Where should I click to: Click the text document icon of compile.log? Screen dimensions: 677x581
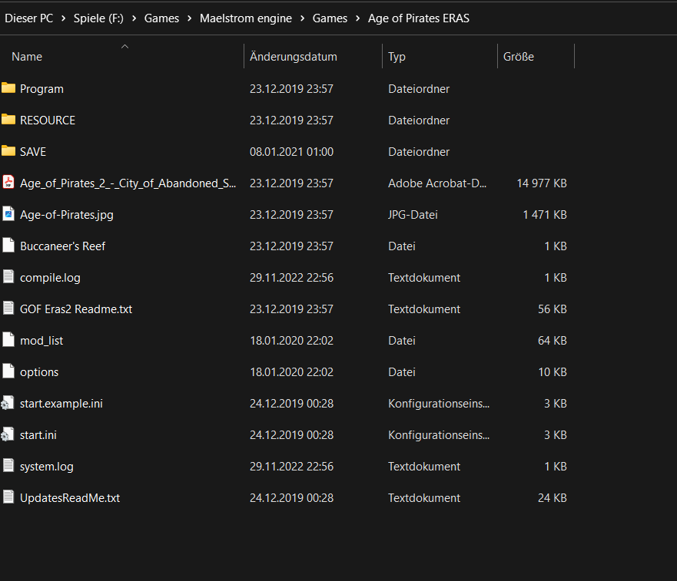[8, 277]
